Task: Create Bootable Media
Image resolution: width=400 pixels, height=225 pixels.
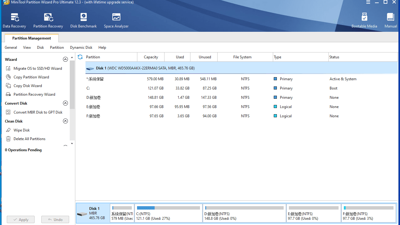Action: click(x=364, y=21)
